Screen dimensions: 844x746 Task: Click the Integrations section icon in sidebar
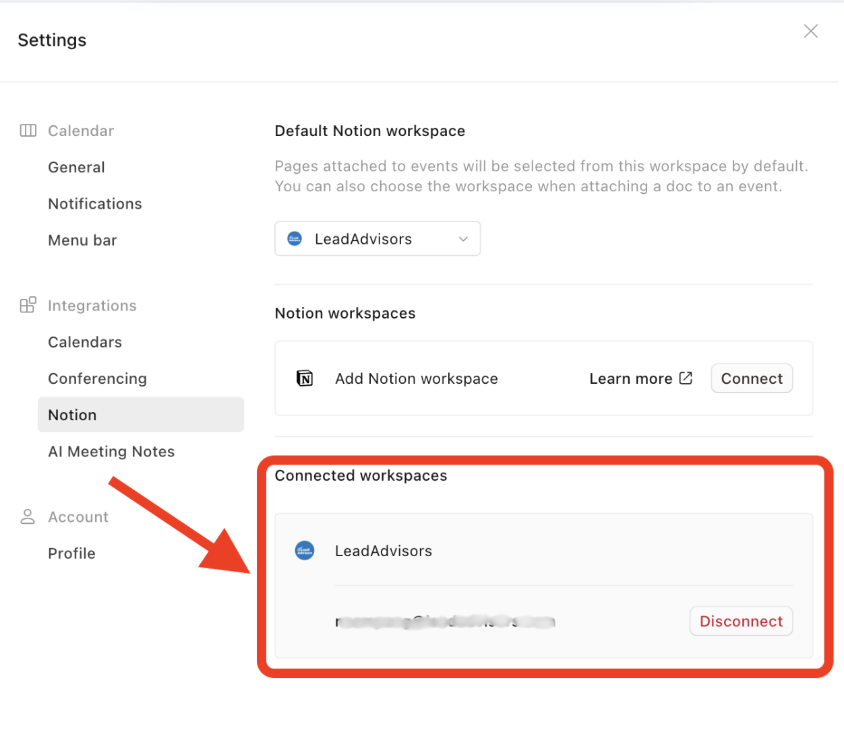point(28,305)
